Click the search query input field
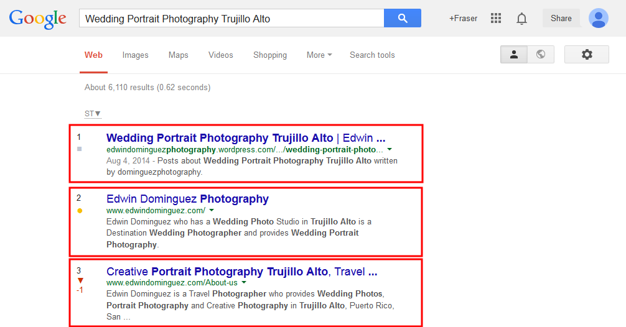 click(x=231, y=19)
